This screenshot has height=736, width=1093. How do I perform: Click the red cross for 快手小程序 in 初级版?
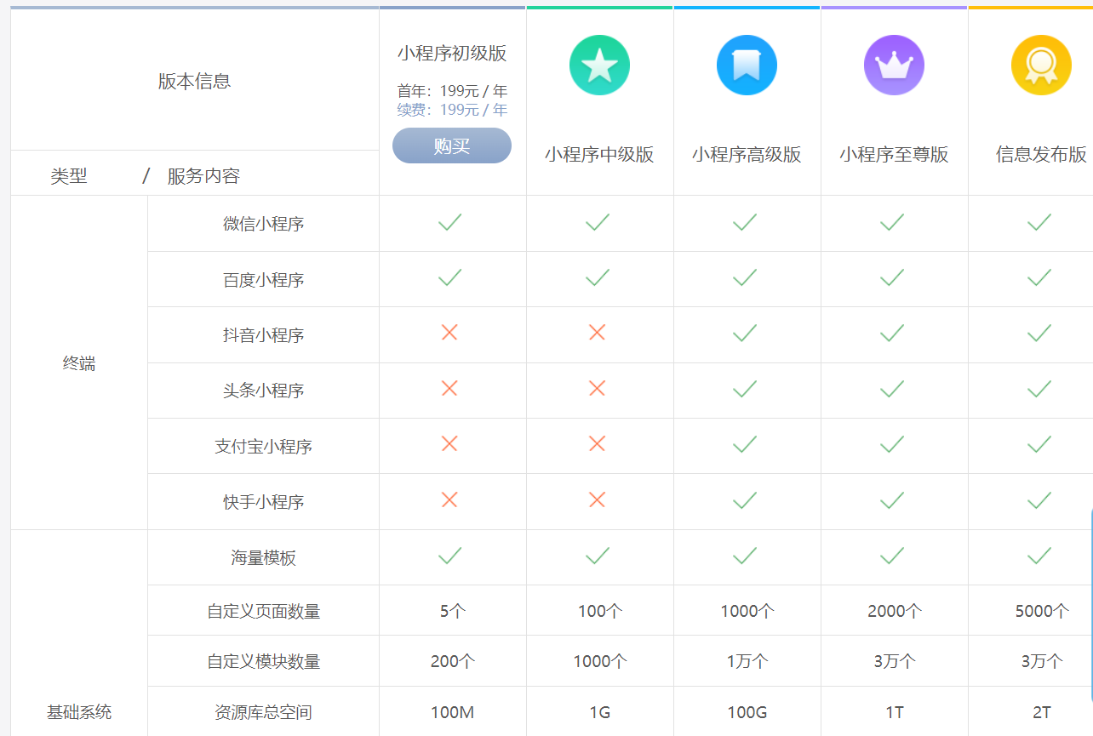pos(449,500)
